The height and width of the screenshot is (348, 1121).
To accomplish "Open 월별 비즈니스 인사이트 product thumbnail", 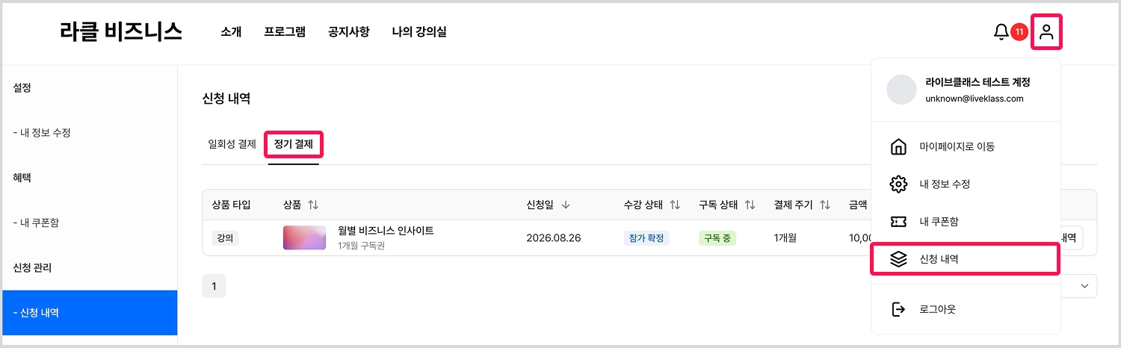I will click(304, 237).
